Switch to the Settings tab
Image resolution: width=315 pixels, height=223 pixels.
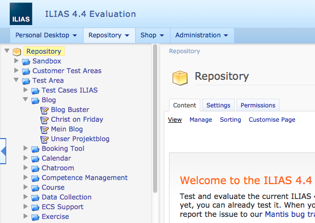tap(218, 105)
